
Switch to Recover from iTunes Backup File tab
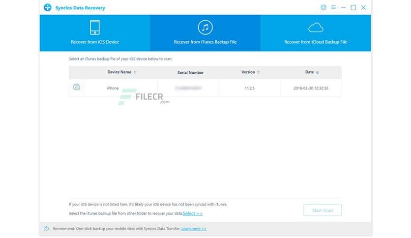click(205, 33)
